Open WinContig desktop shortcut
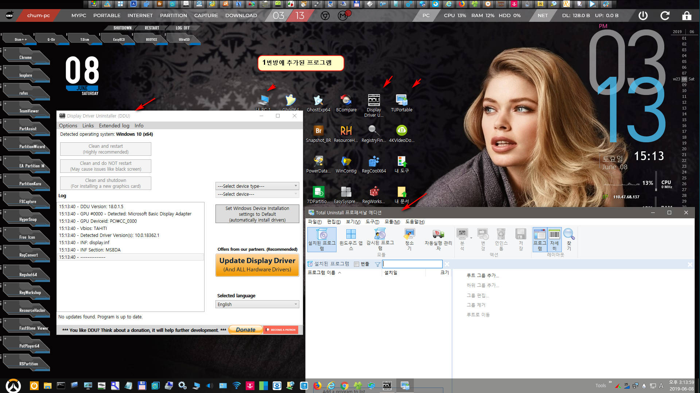 [x=346, y=164]
